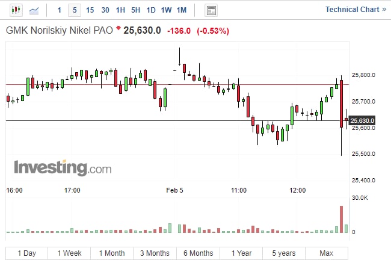Show the 6 Months range
391x266 pixels.
[x=199, y=253]
